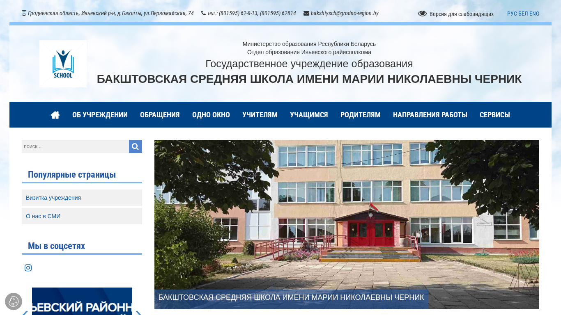Click the school building slider photo
Viewport: 561px width, 315px height.
(x=347, y=224)
